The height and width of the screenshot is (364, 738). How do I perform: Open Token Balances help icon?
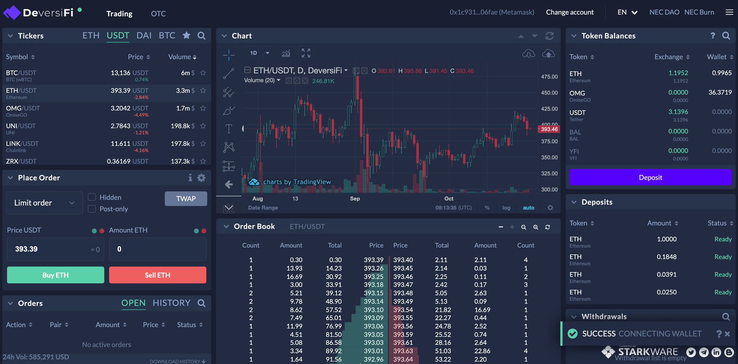pyautogui.click(x=713, y=35)
